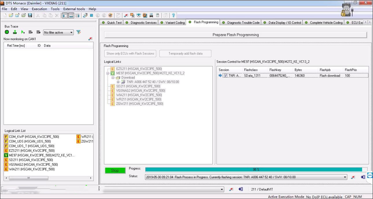
Task: Click the third layout view toolbar icon
Action: click(78, 15)
